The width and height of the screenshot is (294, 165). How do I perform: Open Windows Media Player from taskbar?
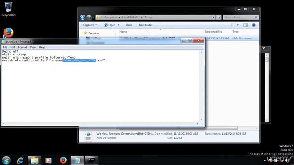pyautogui.click(x=49, y=160)
